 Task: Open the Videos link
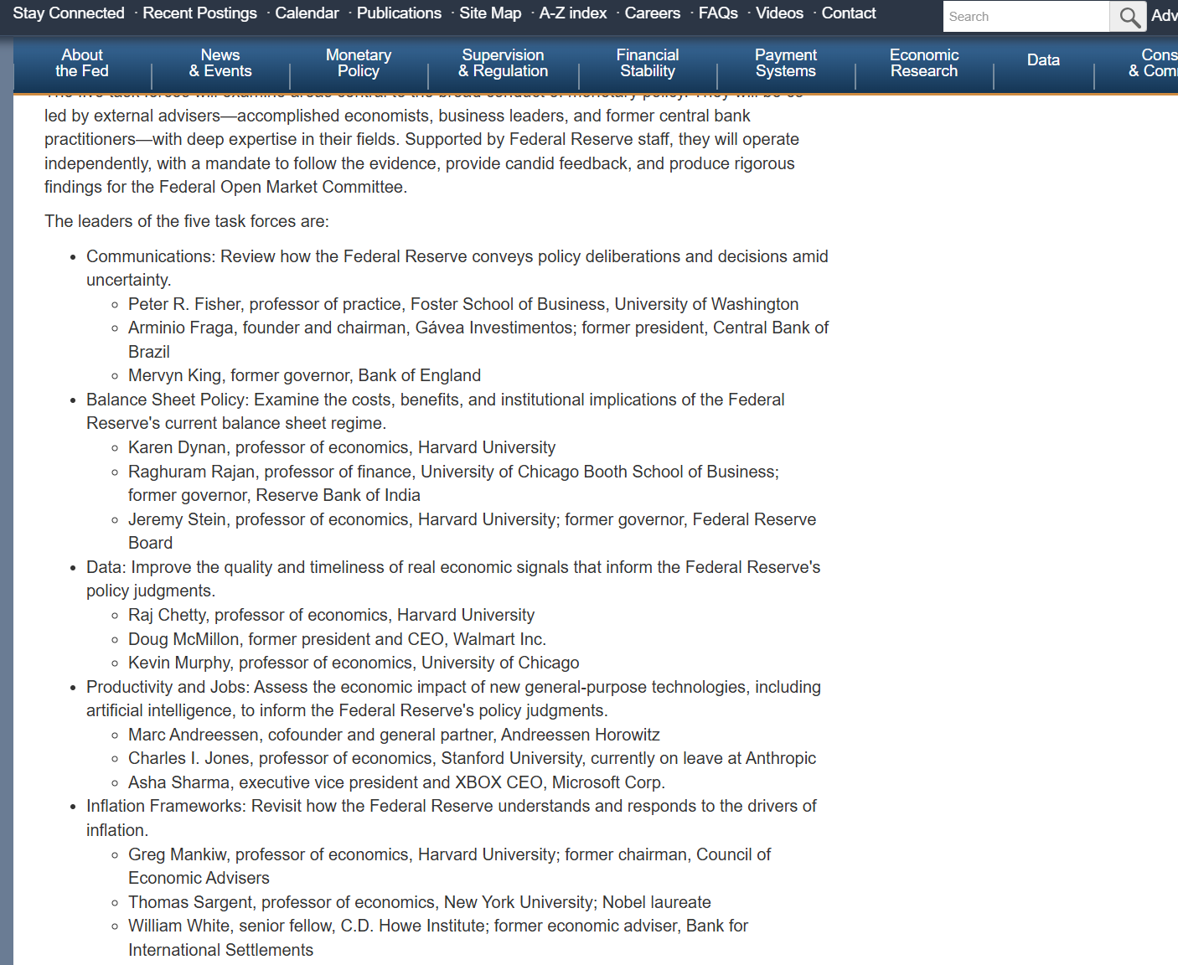[x=779, y=13]
